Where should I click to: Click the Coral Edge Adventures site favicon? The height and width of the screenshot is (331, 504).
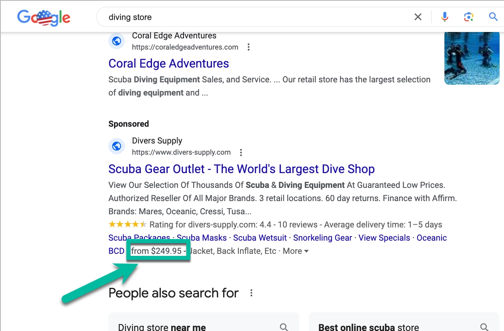(x=116, y=41)
